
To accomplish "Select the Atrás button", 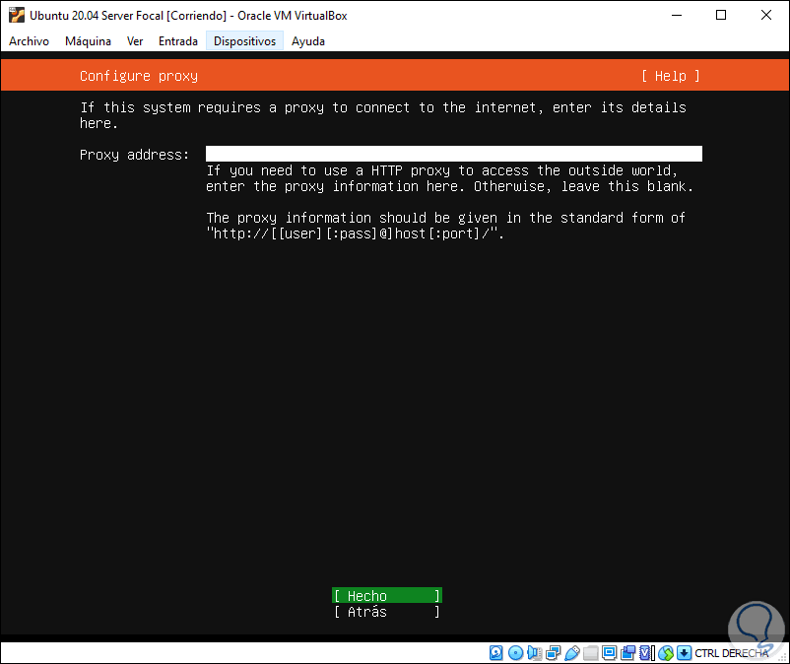I will point(387,612).
